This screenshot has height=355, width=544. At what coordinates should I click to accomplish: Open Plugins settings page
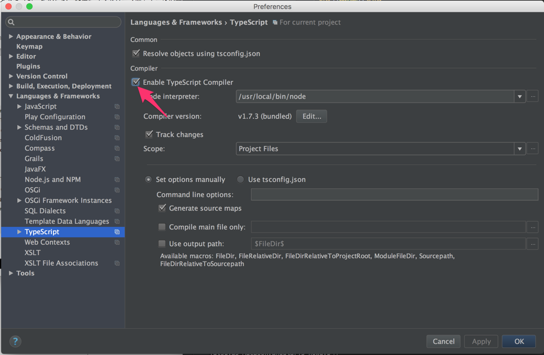tap(28, 66)
